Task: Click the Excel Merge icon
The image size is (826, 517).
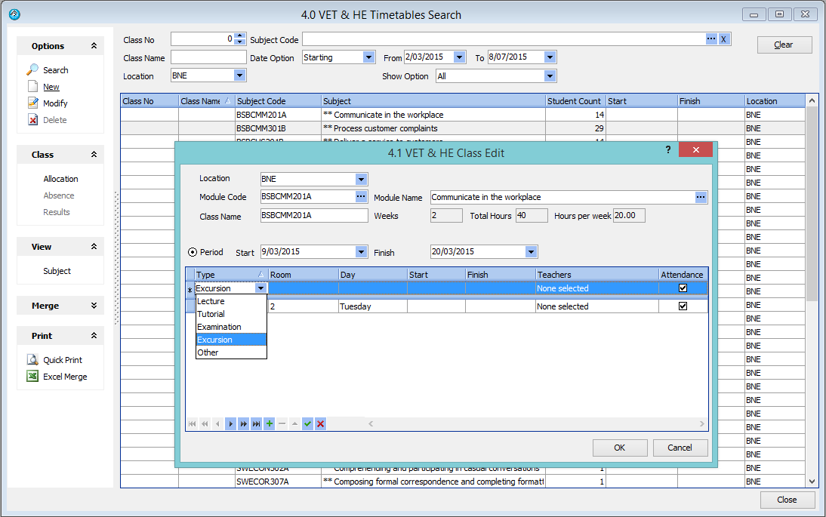Action: pos(32,377)
